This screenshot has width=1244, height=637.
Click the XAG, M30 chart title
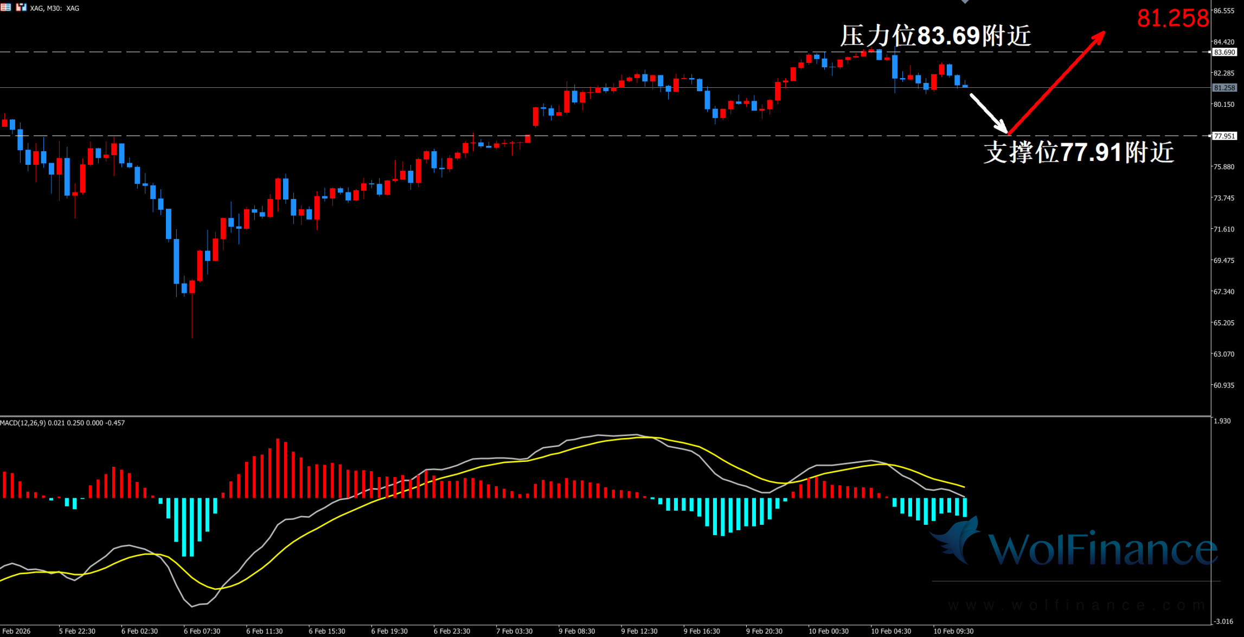[55, 8]
